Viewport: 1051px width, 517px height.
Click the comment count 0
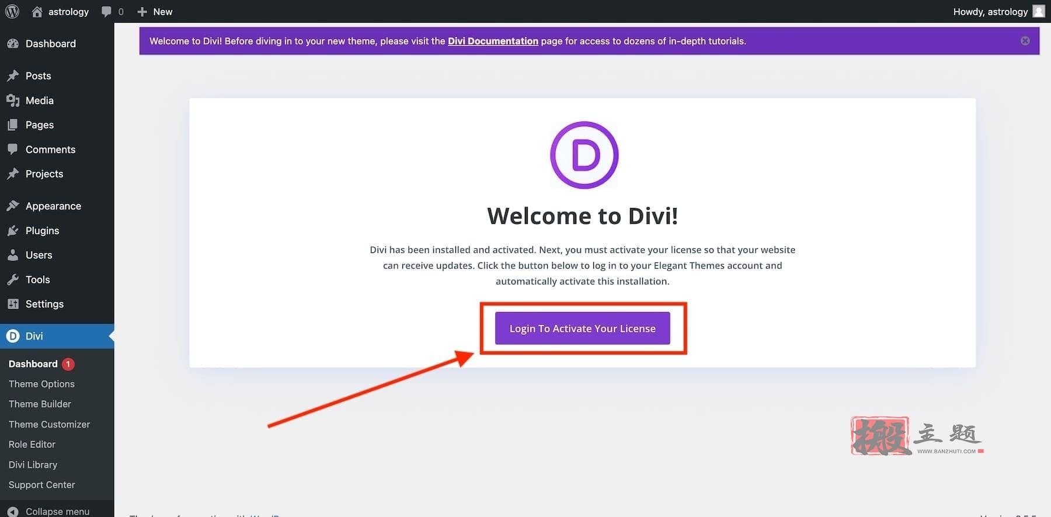pos(121,12)
